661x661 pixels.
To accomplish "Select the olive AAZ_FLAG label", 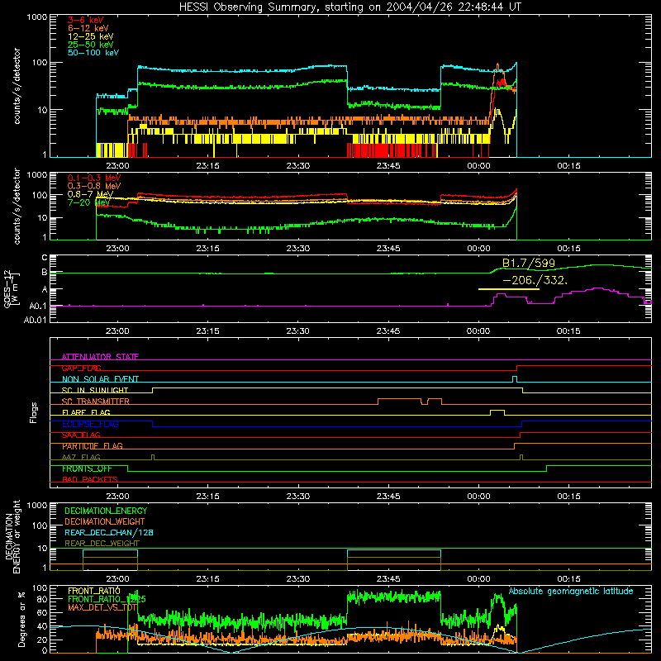I will (81, 458).
